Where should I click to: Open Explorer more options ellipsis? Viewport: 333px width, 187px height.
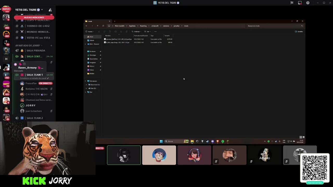(x=155, y=31)
